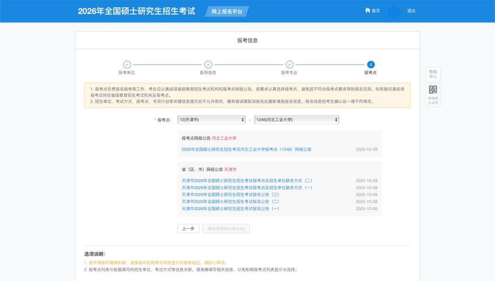This screenshot has width=495, height=281.
Task: Click 退出 to log out
Action: (x=411, y=11)
